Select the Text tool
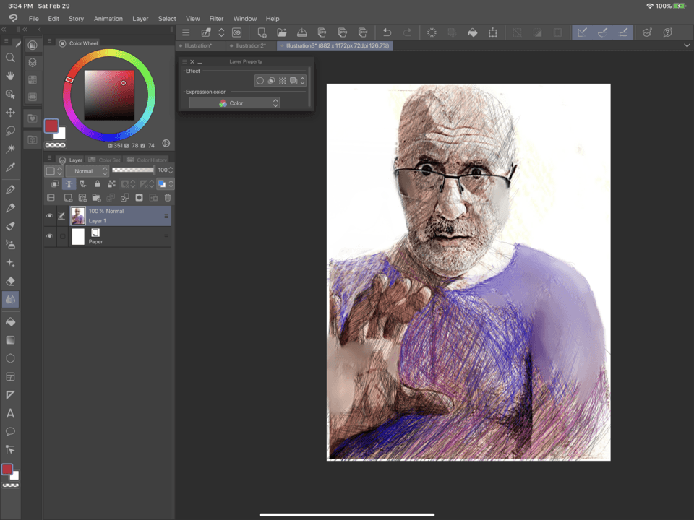Screen dimensions: 694x520 click(10, 414)
